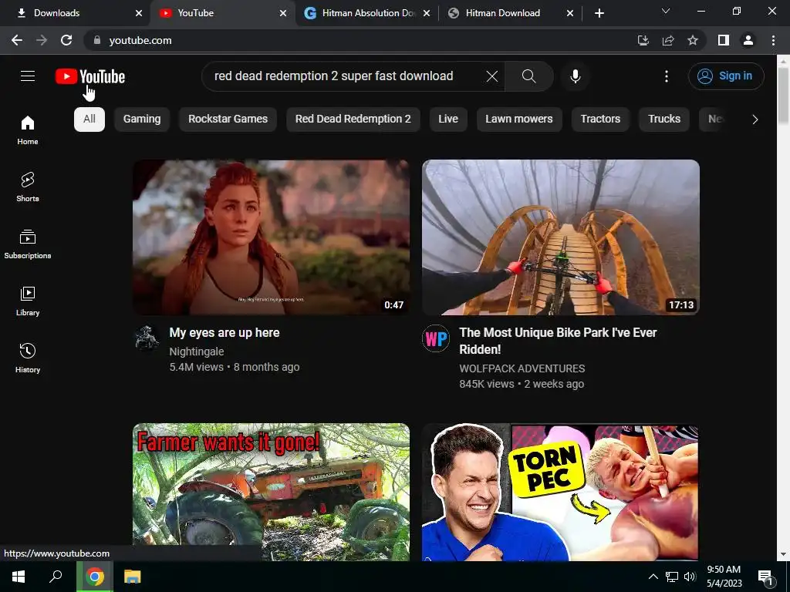Open clock and date in taskbar
Viewport: 790px width, 592px height.
coord(724,577)
